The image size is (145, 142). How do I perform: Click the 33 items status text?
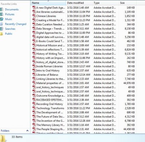pyautogui.click(x=17, y=137)
